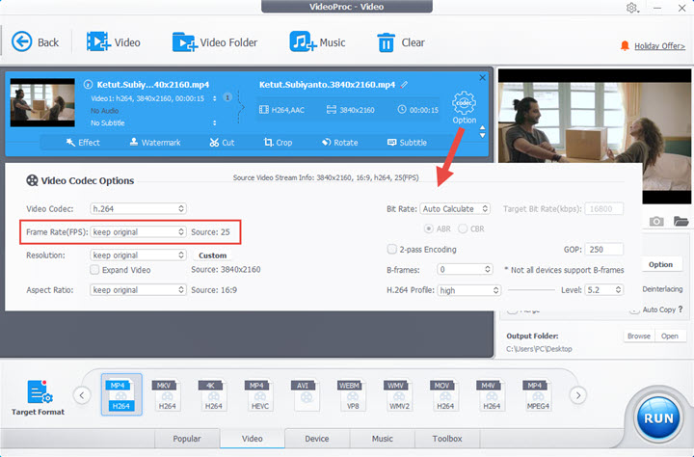Open H.264 Profile dropdown
The width and height of the screenshot is (694, 457).
(469, 290)
